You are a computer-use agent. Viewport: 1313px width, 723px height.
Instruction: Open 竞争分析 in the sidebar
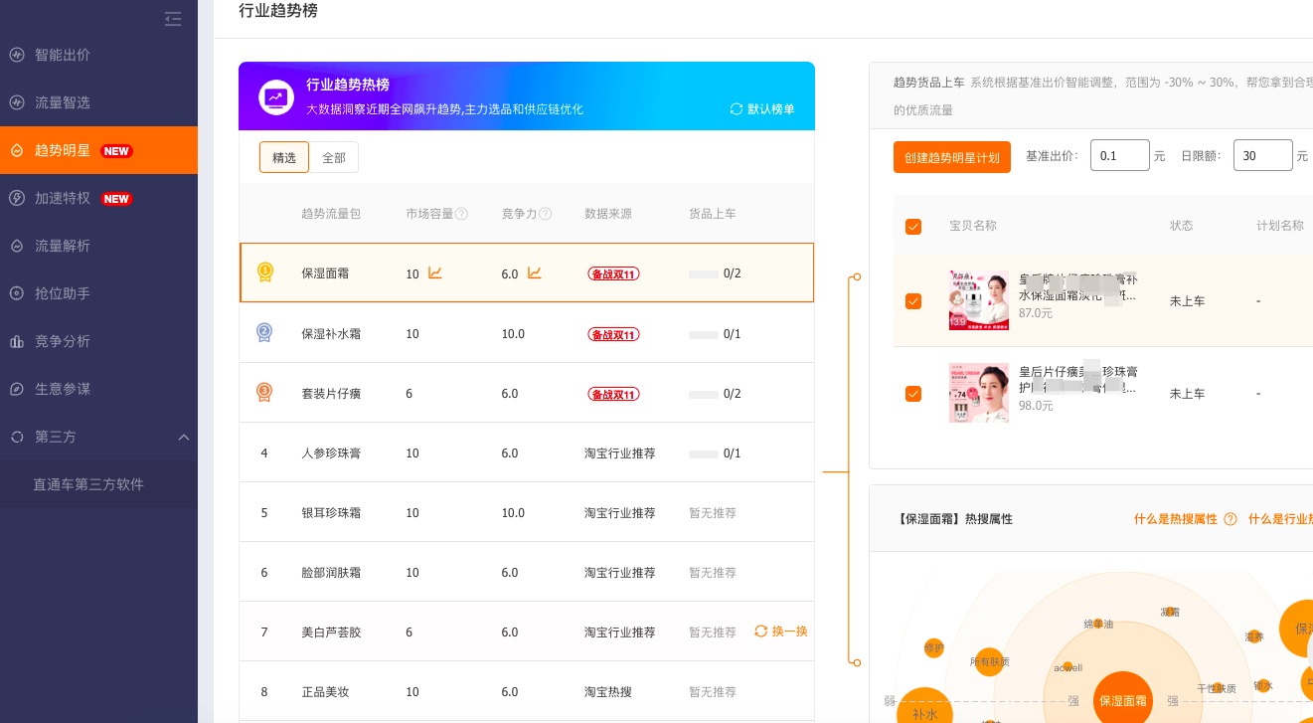[63, 341]
